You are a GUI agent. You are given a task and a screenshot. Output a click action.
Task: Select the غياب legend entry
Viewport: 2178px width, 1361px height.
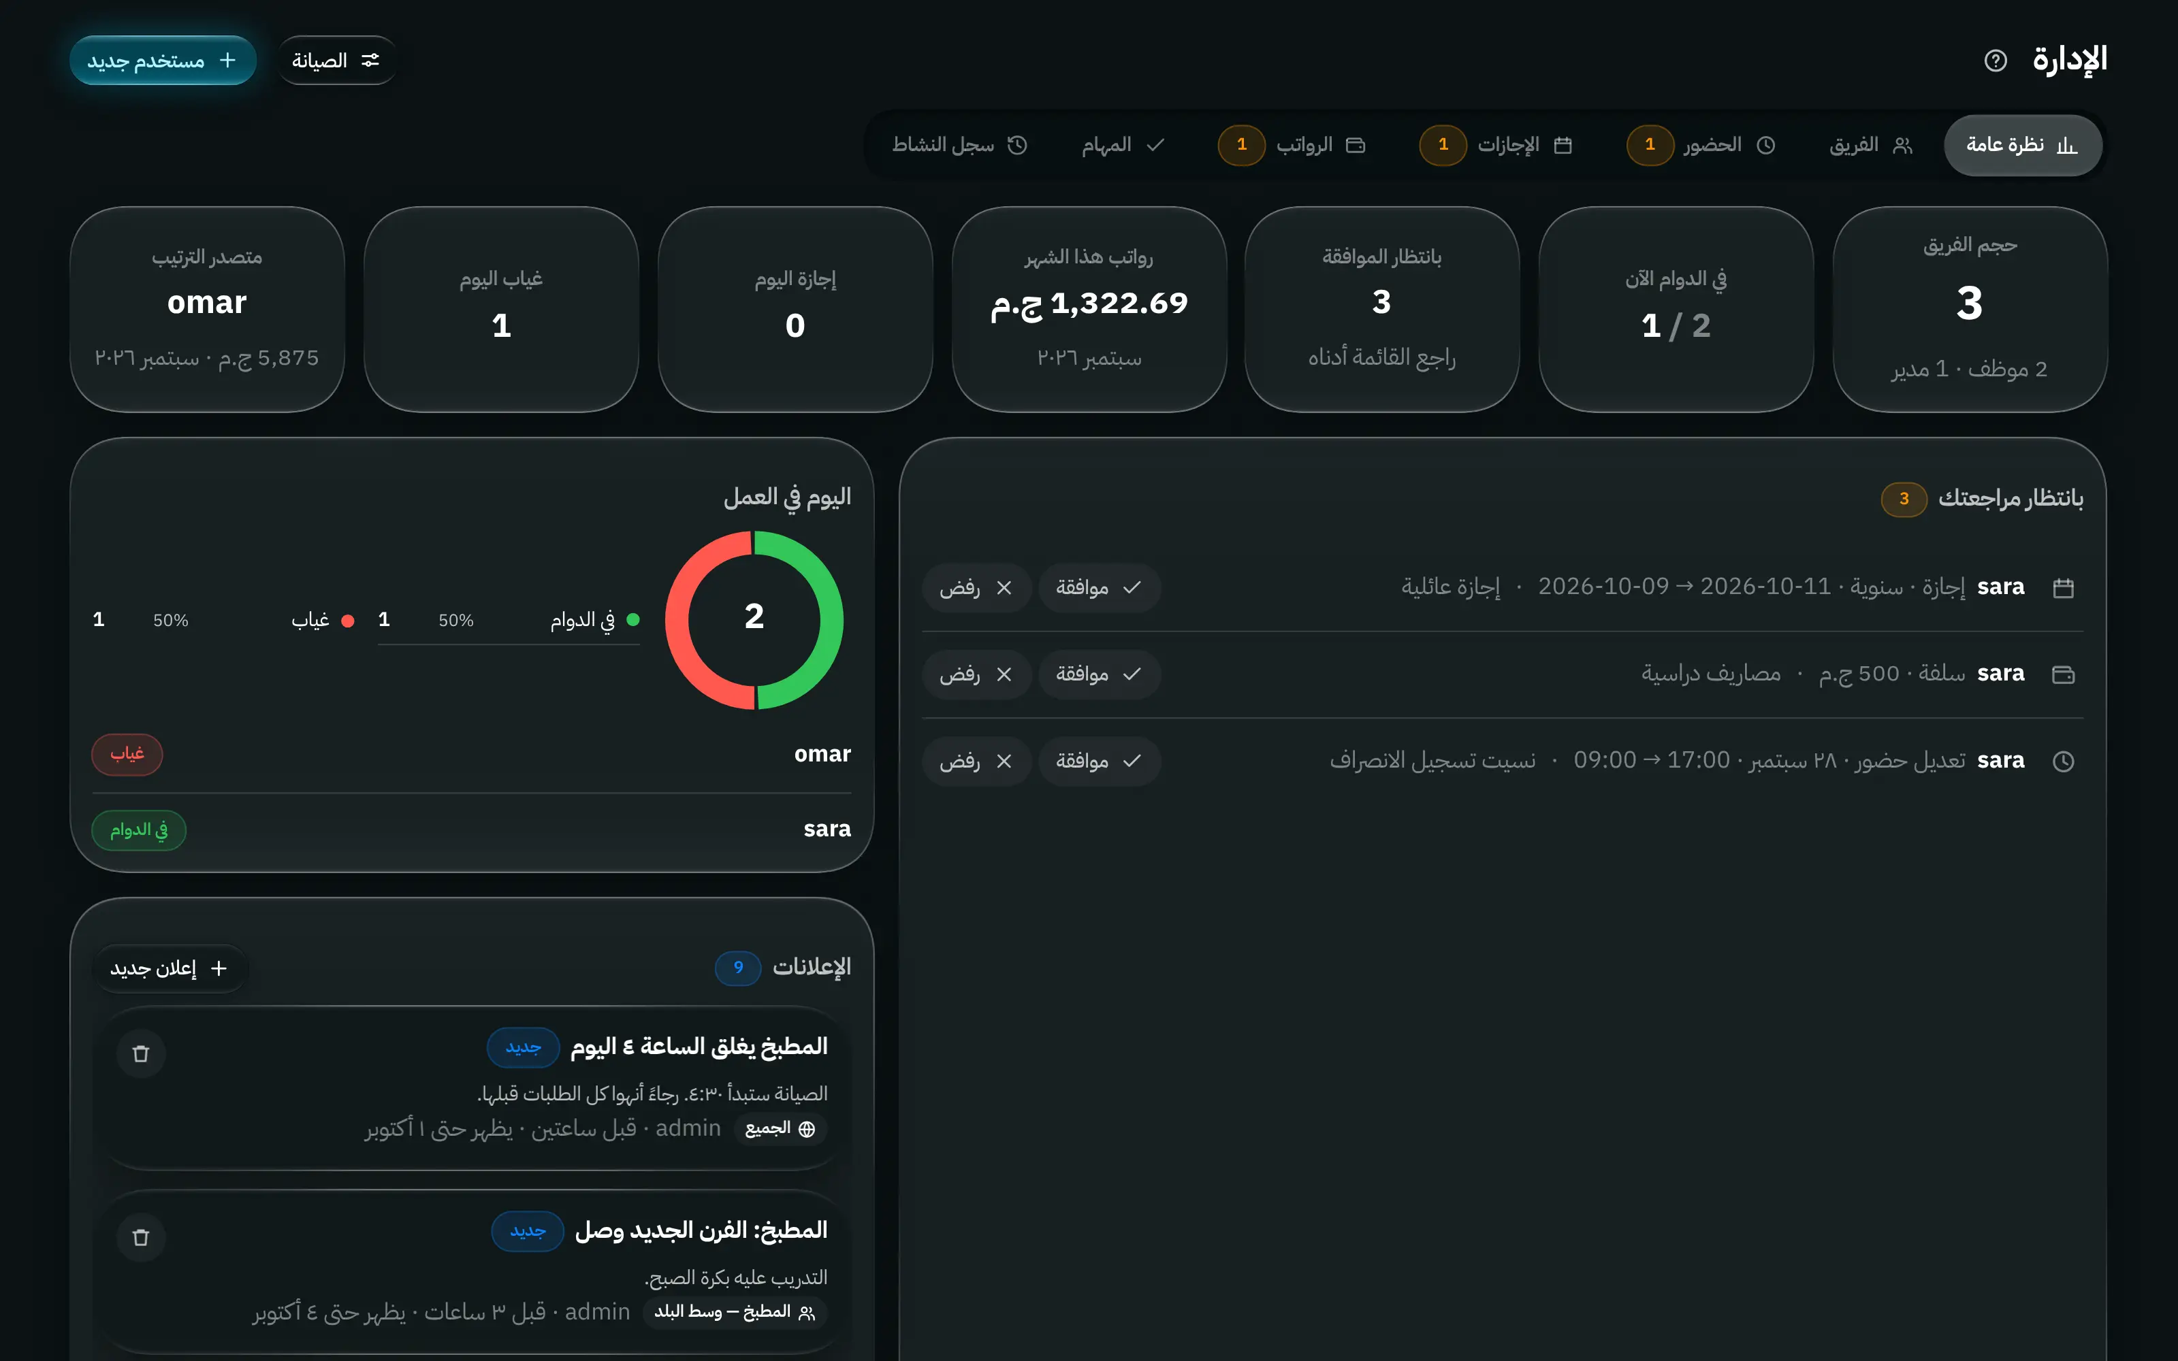[223, 620]
